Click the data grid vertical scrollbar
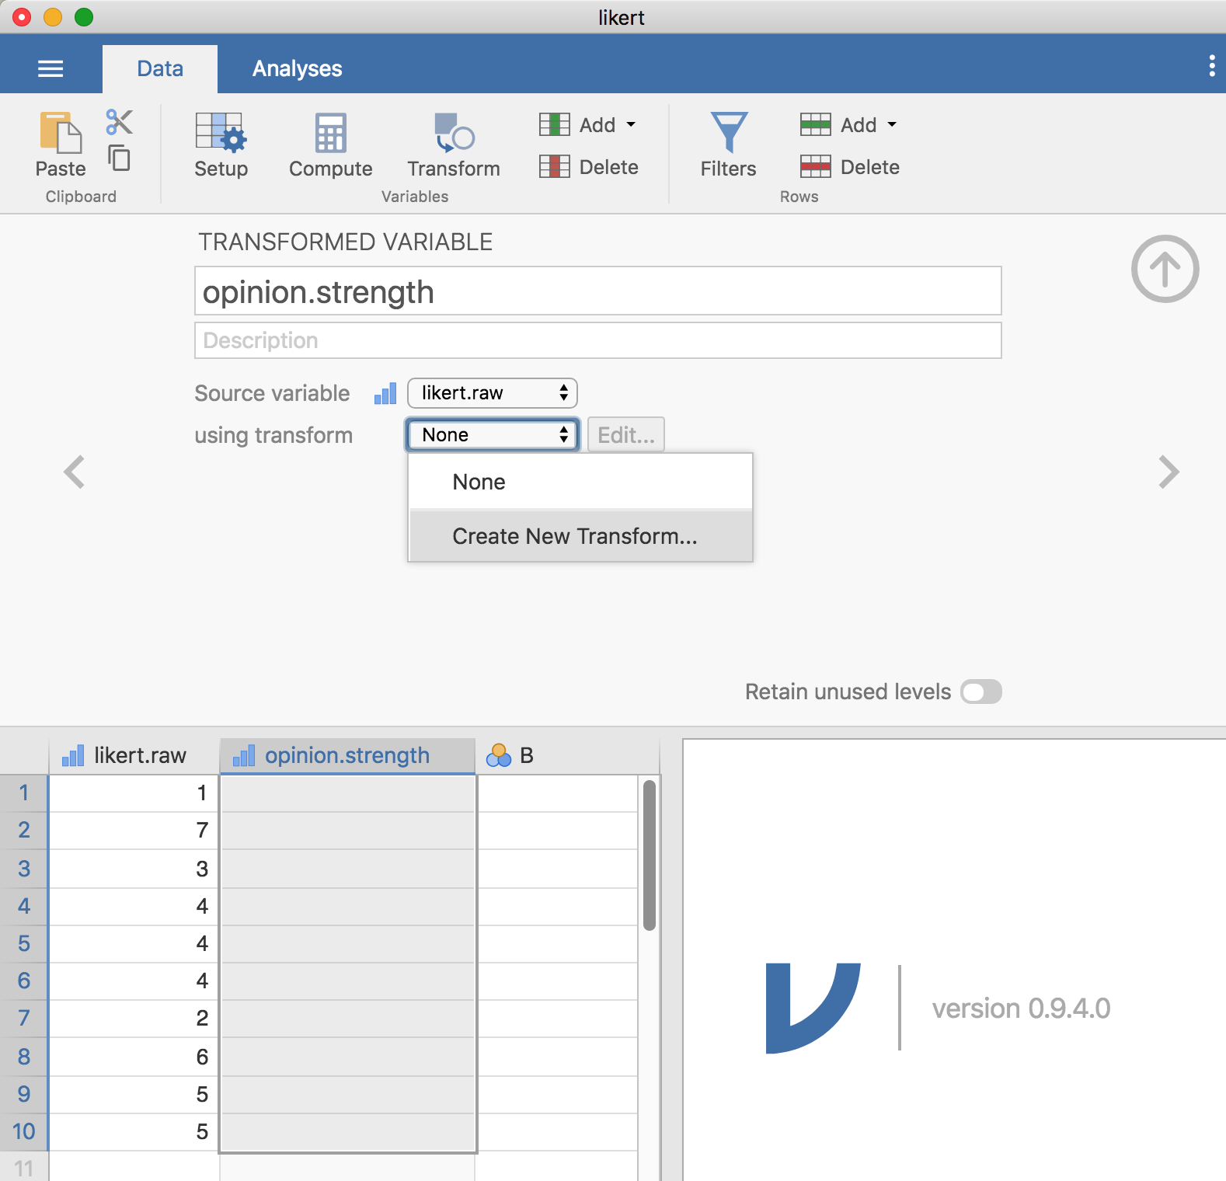This screenshot has width=1226, height=1181. (x=650, y=855)
